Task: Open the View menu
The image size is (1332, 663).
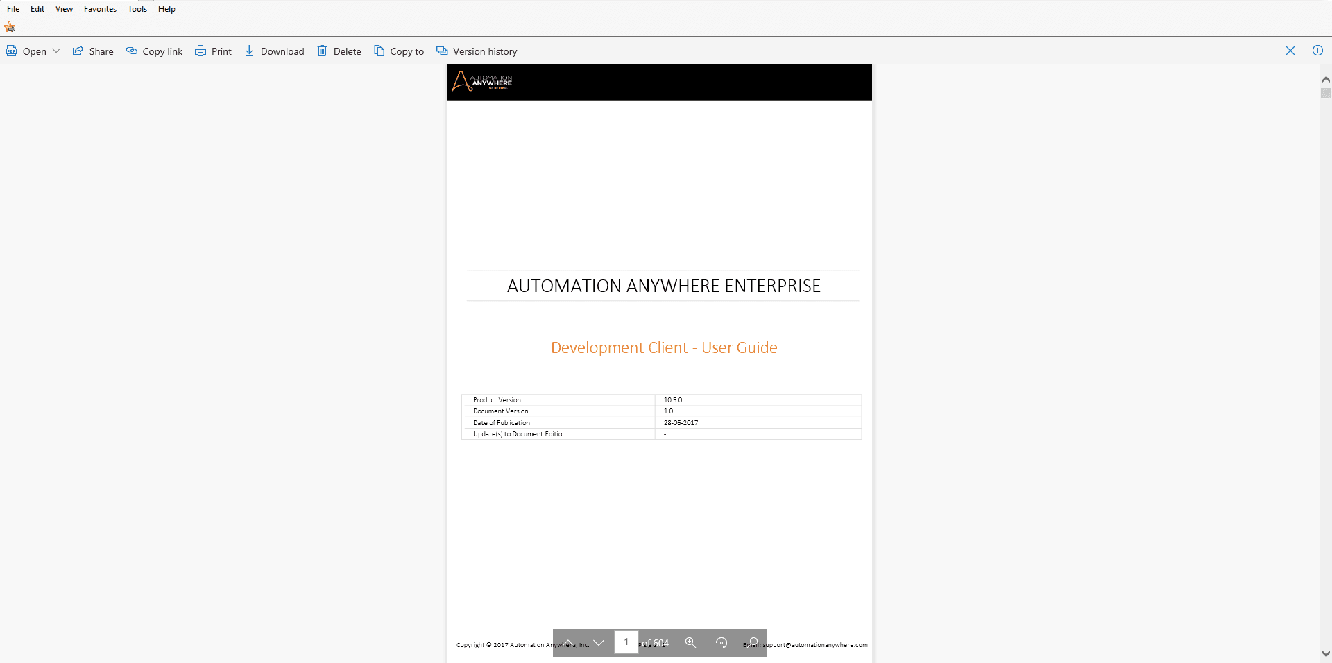Action: [64, 9]
